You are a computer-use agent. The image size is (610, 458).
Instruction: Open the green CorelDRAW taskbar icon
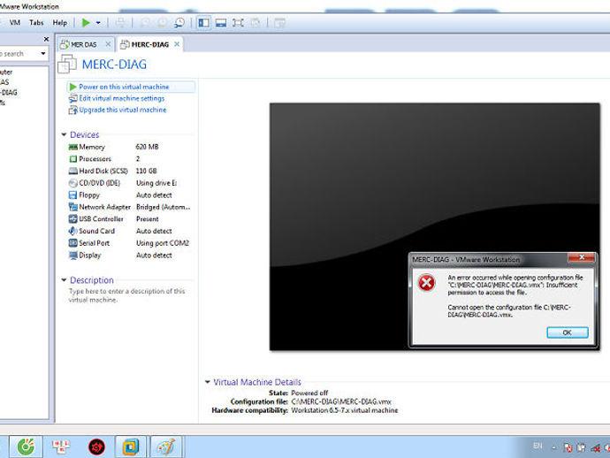(26, 447)
